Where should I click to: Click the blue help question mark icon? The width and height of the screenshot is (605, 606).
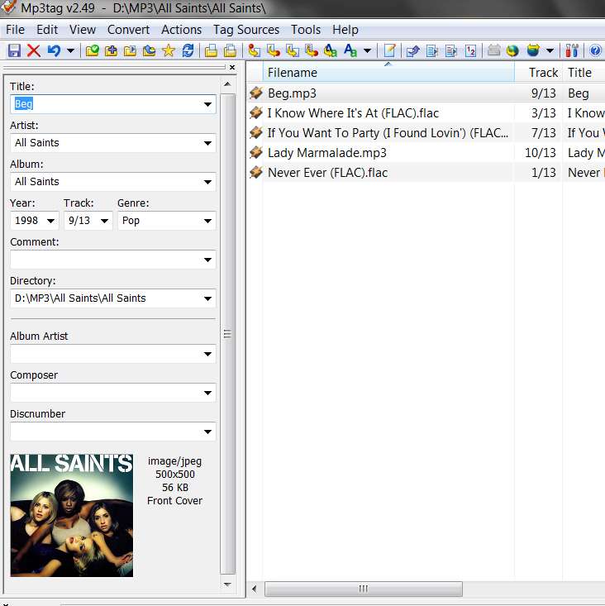pos(595,50)
